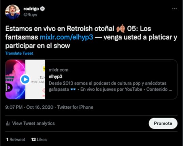The height and width of the screenshot is (146, 183).
Task: Open the @Ruys handle
Action: point(30,15)
